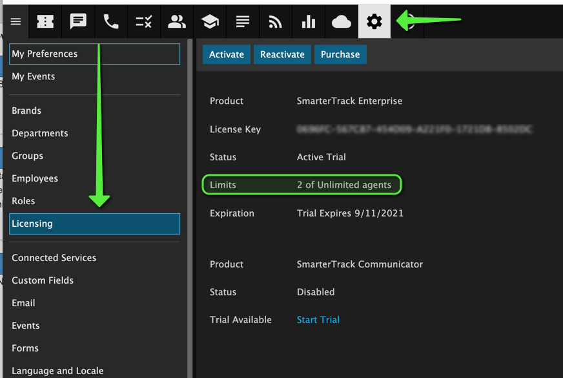Open Connected Services settings
Image resolution: width=563 pixels, height=378 pixels.
[54, 258]
